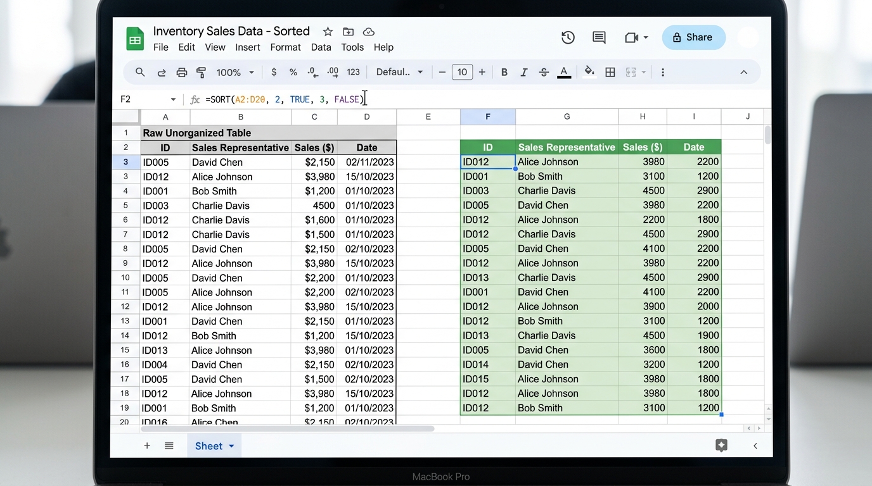Select the Sheet tab

point(214,445)
